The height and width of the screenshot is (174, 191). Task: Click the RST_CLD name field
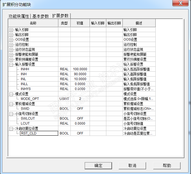(39, 133)
